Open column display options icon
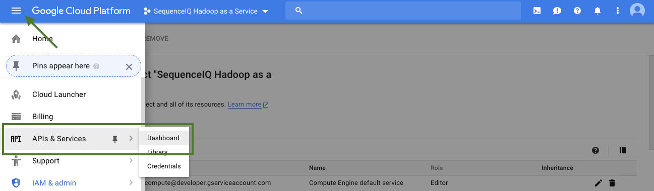The width and height of the screenshot is (654, 191). (x=622, y=150)
